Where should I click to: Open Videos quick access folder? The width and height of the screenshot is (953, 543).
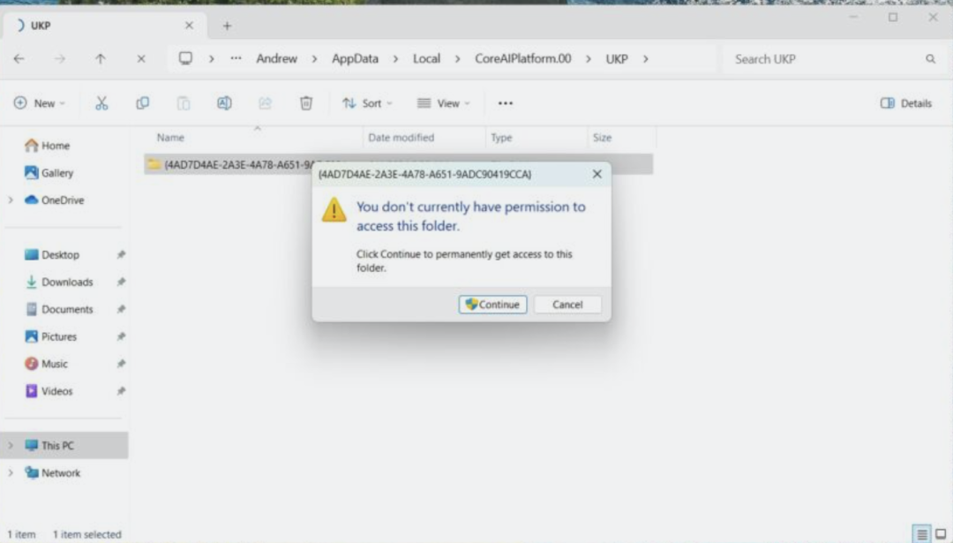coord(49,391)
